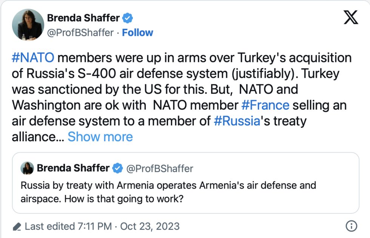Open the quoted tweet about Armenia's air defense

tap(185, 183)
